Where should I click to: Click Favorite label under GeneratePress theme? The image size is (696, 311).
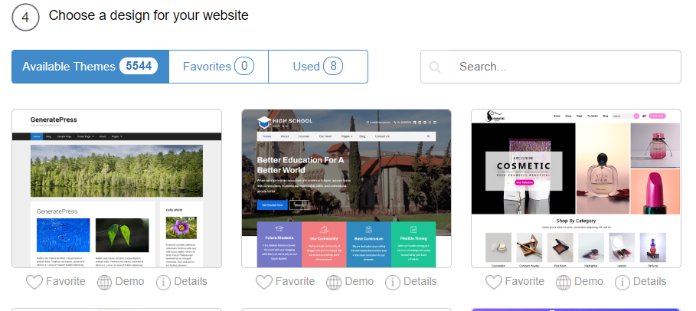(66, 282)
